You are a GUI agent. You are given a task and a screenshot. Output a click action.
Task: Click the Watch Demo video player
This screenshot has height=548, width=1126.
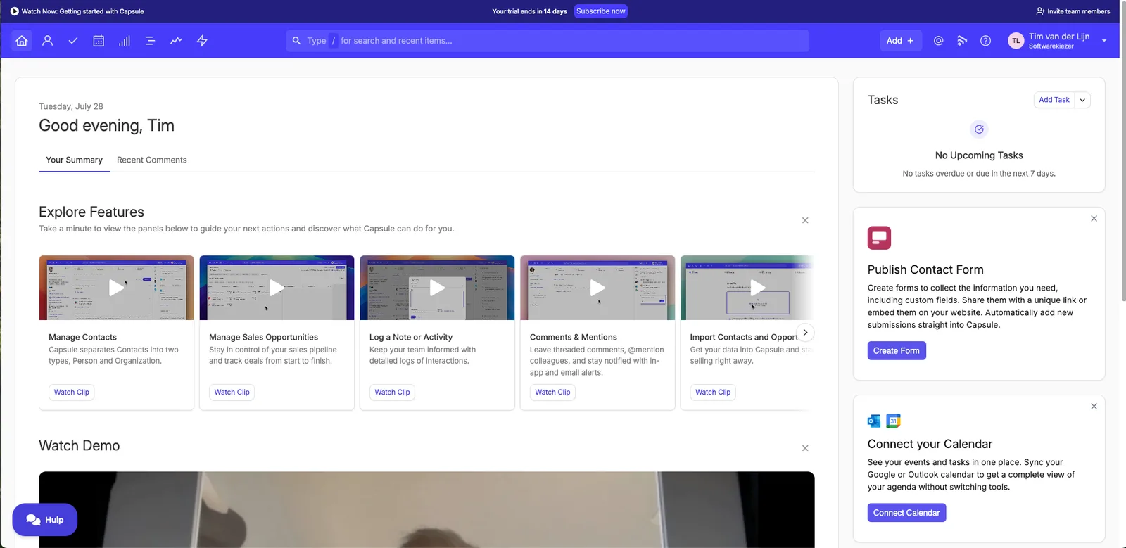(426, 509)
